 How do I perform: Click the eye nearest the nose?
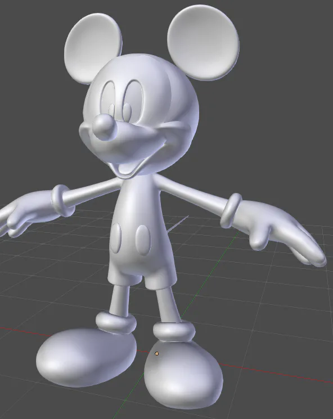pos(109,99)
